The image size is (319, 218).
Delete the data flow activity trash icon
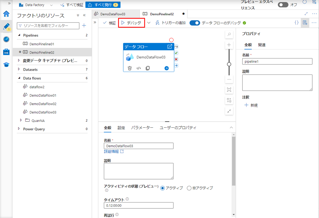click(130, 68)
